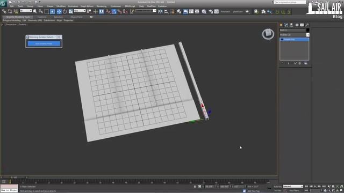This screenshot has width=344, height=193.
Task: Click the Exit Isolation Mode button
Action: pos(44,43)
